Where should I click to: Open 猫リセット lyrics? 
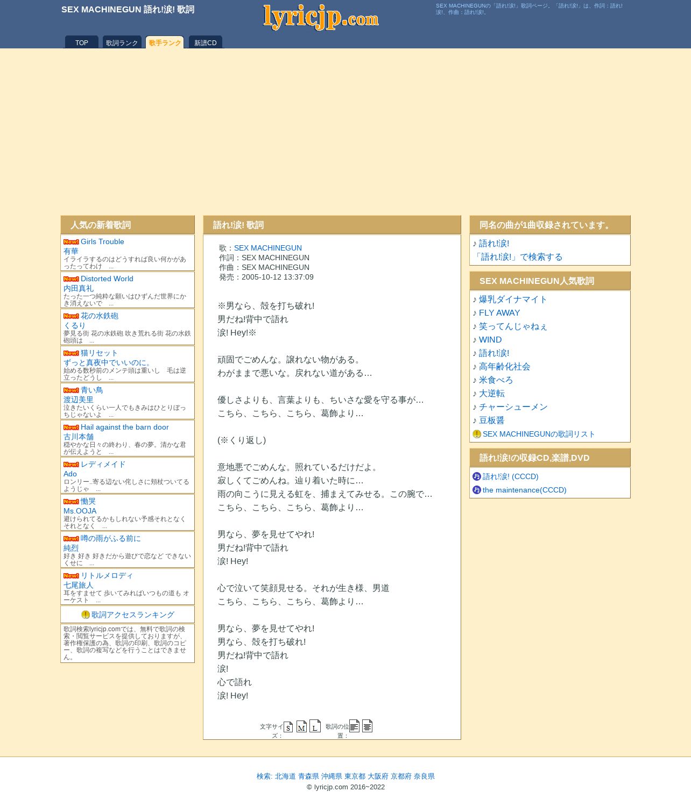100,353
